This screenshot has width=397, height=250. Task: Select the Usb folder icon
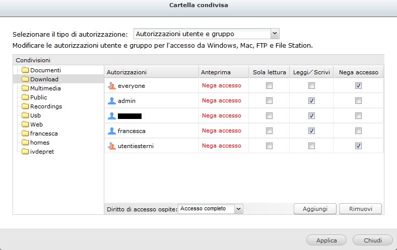pyautogui.click(x=25, y=115)
